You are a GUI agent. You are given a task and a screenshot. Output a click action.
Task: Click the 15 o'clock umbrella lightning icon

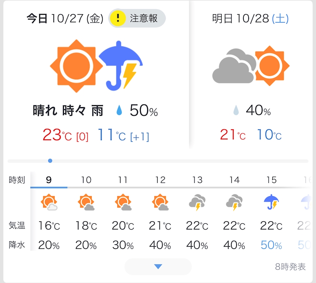click(271, 202)
